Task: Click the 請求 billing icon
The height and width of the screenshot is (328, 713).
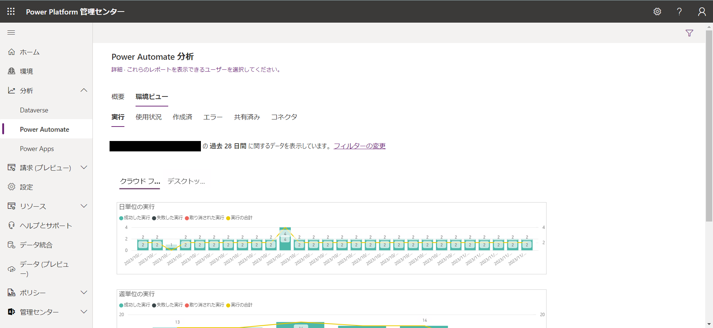Action: click(x=12, y=167)
